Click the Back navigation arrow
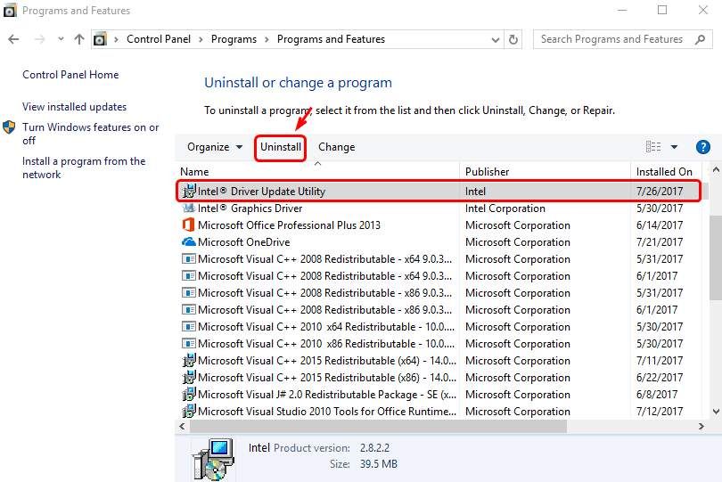The image size is (722, 482). pyautogui.click(x=13, y=39)
